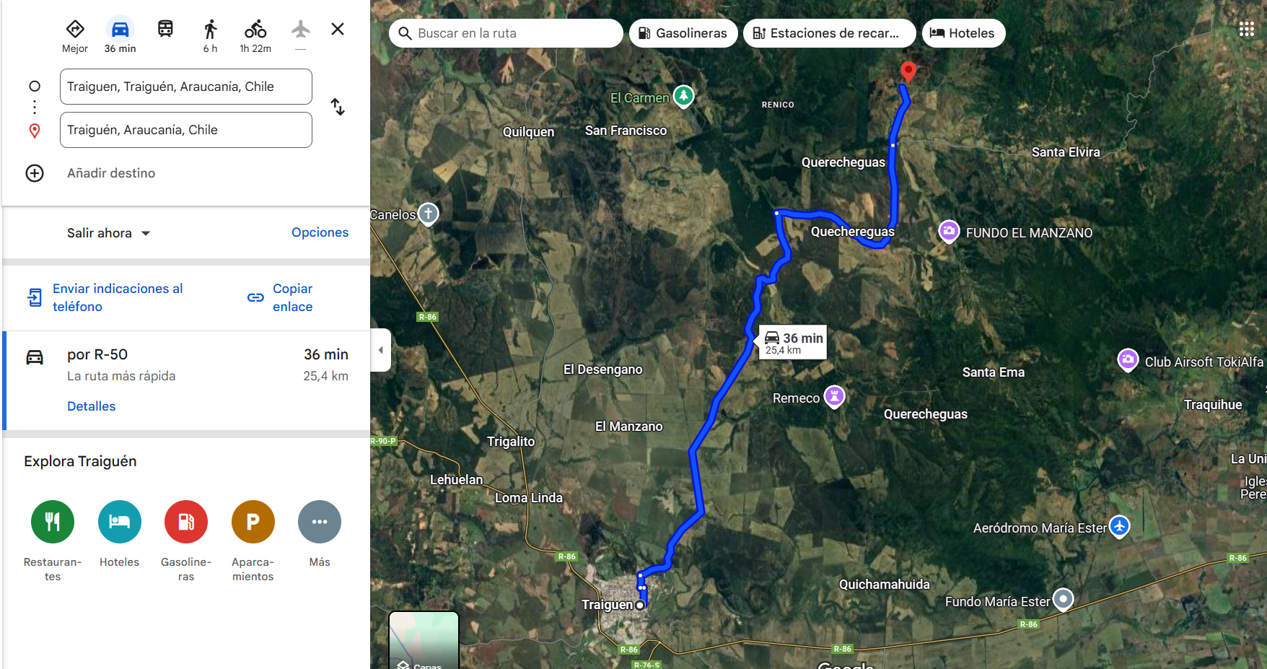Image resolution: width=1267 pixels, height=669 pixels.
Task: Explore Restaurantes near Traiguén
Action: pos(53,522)
